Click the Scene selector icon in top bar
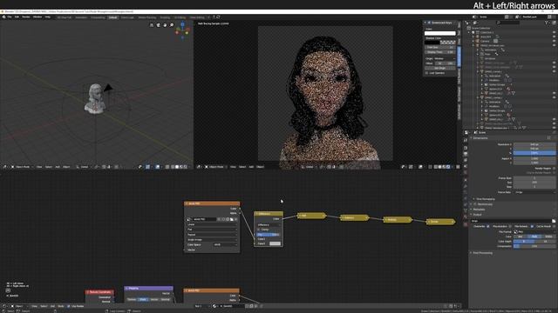 pos(474,17)
